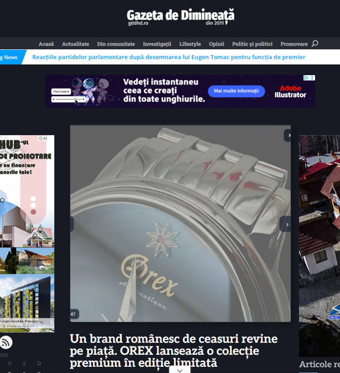
Task: Open the Acasă menu item
Action: coord(46,44)
